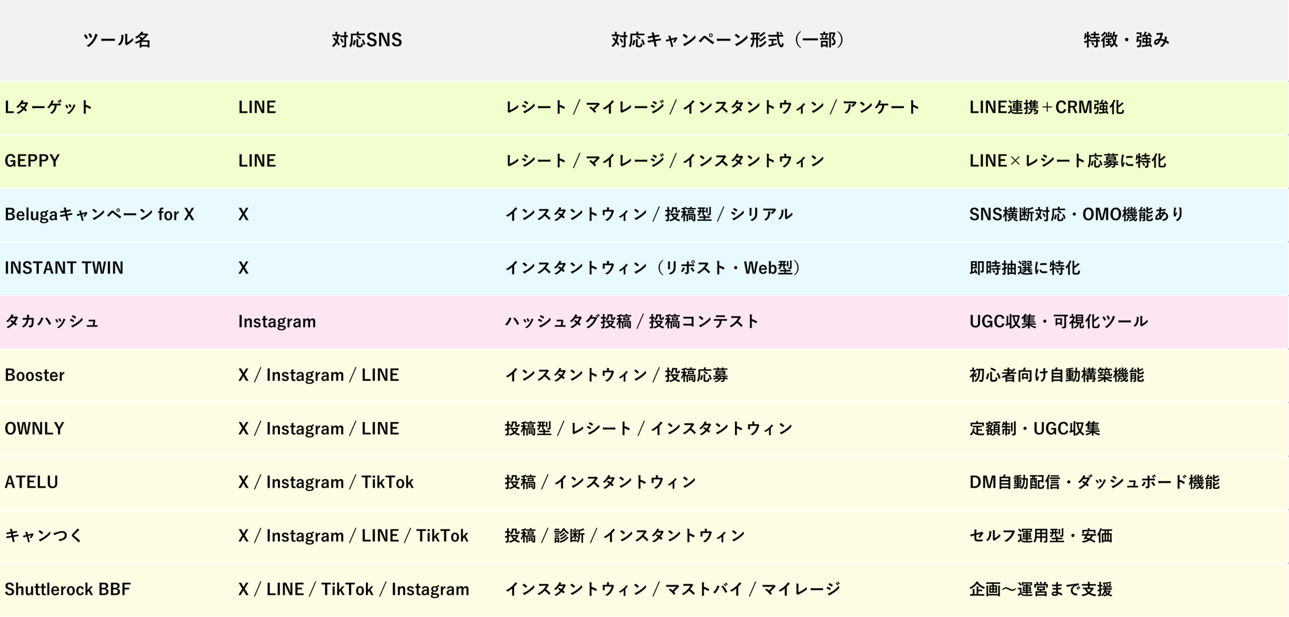Click the Belugaキャンペーン for X cell
Viewport: 1289px width, 617px height.
coord(99,214)
